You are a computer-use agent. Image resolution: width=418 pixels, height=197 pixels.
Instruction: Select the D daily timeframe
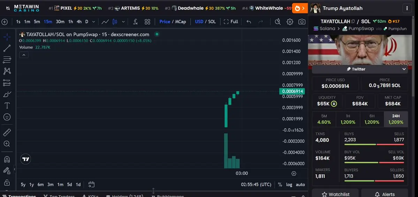[87, 22]
